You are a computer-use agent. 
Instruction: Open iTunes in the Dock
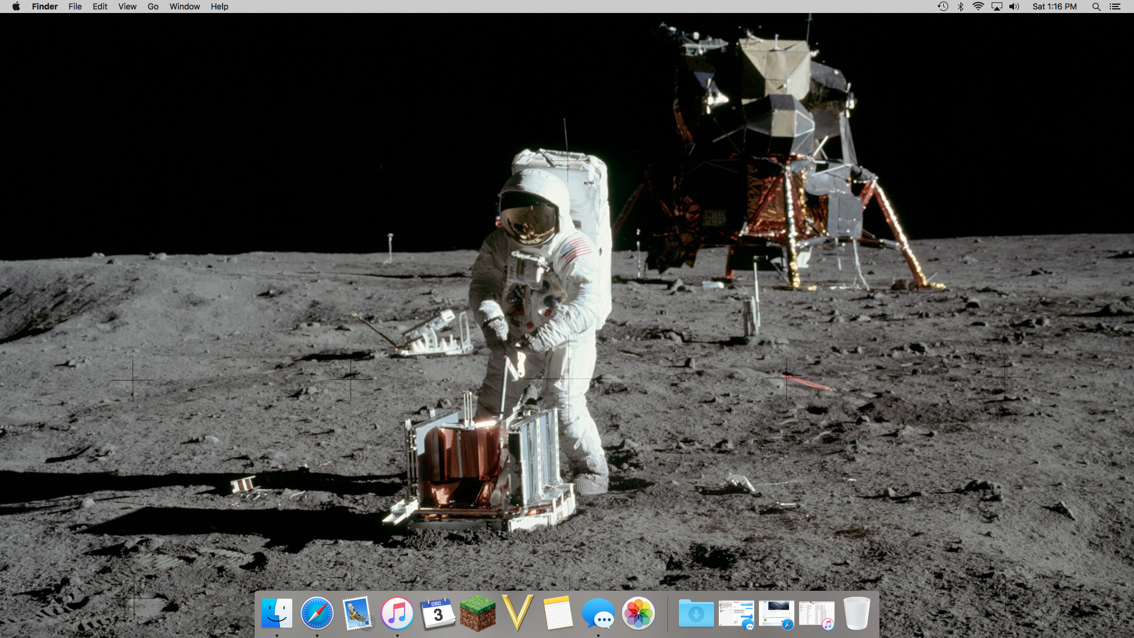pyautogui.click(x=397, y=613)
